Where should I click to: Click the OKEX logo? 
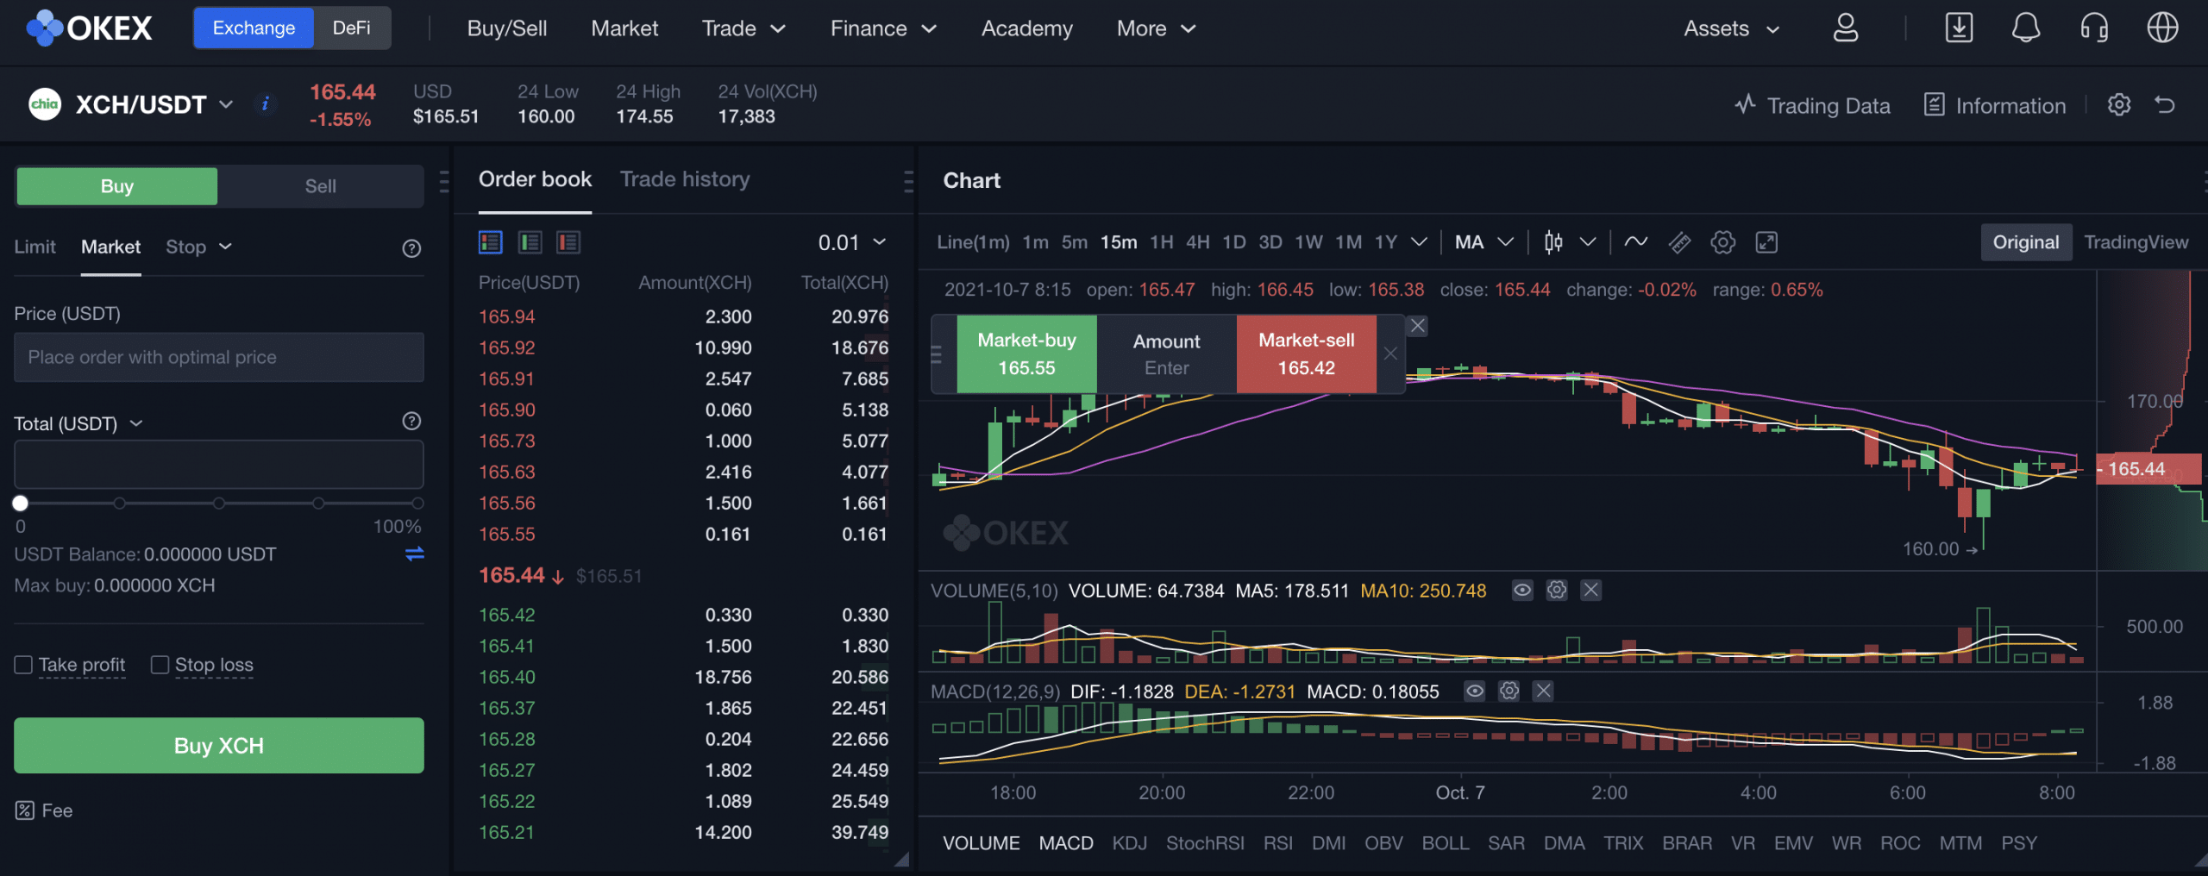pos(90,28)
